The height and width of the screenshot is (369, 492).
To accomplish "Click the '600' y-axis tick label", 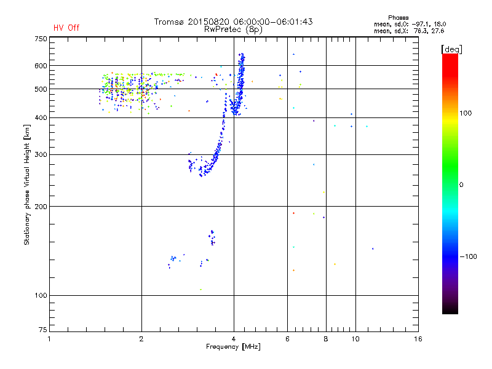I will coord(41,66).
